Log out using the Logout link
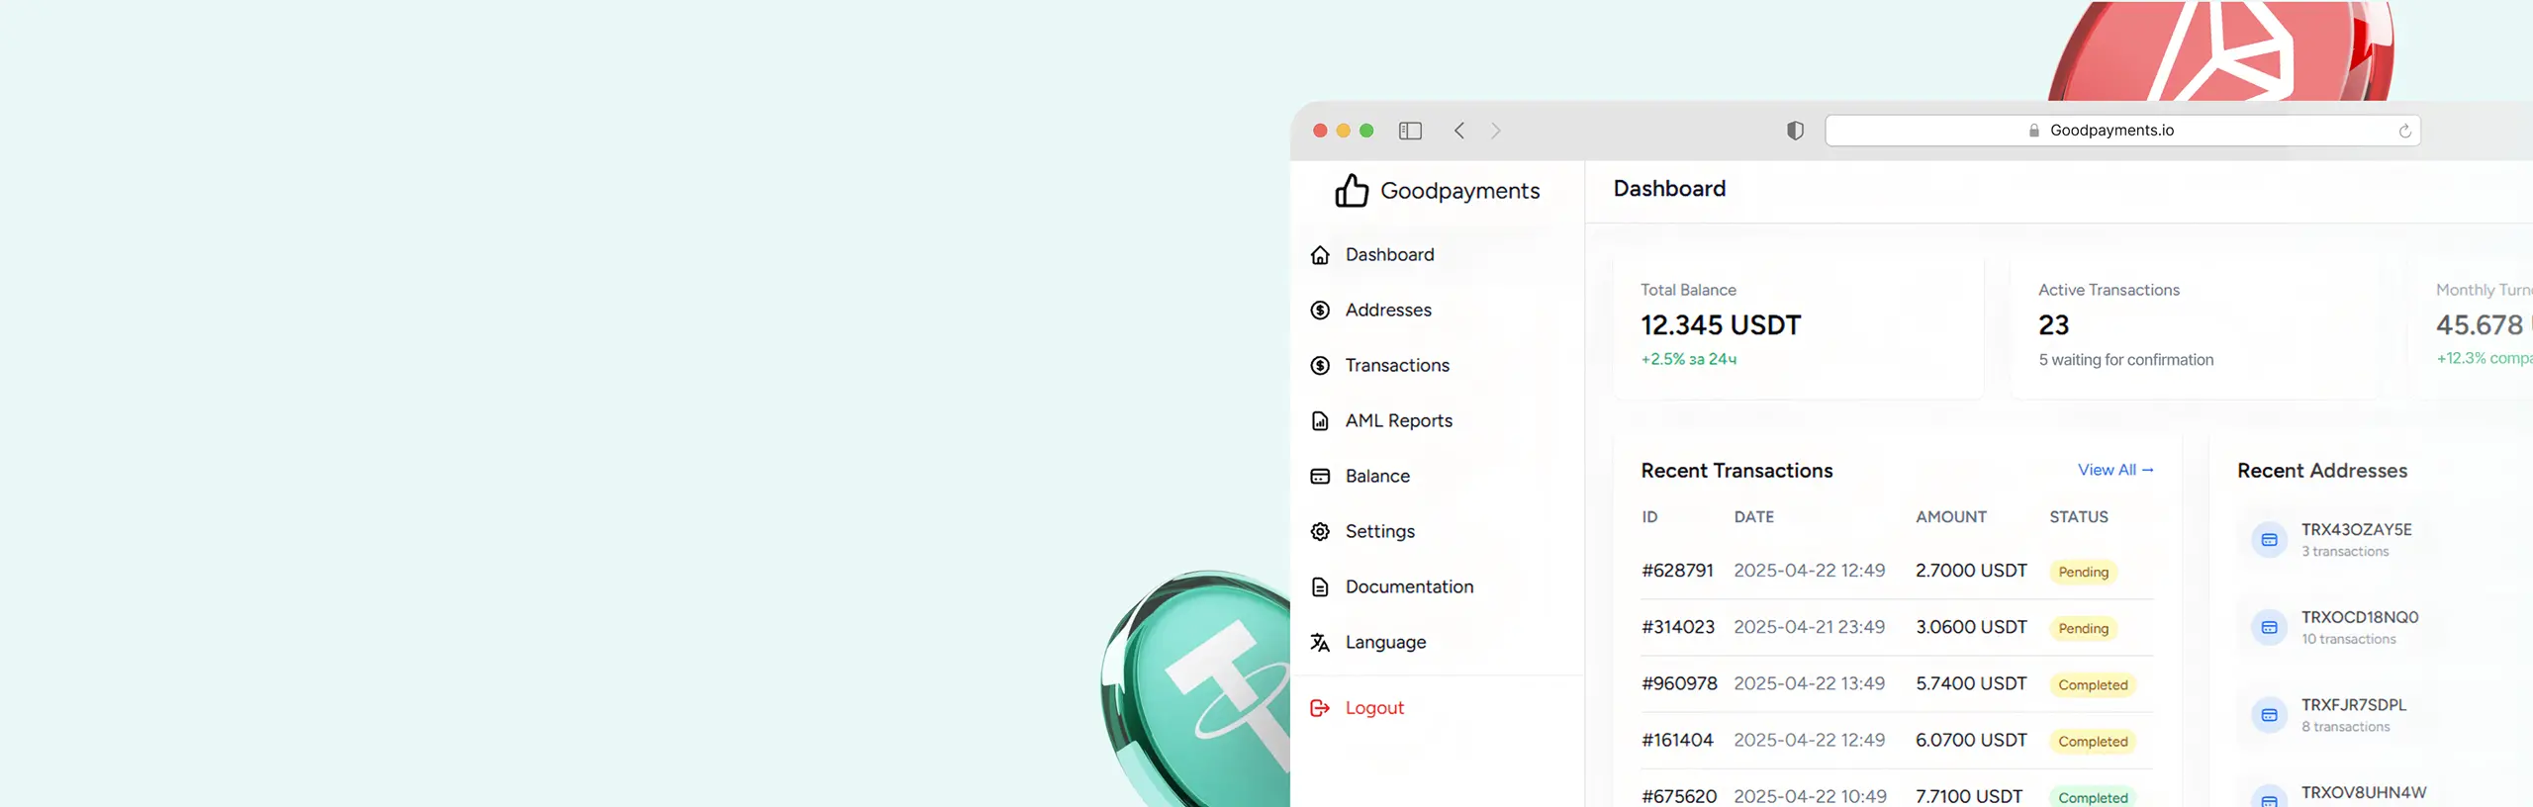The image size is (2533, 807). pos(1373,708)
